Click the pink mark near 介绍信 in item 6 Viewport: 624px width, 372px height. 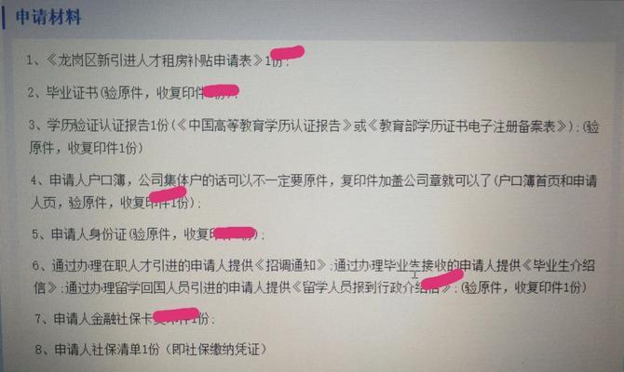[x=442, y=279]
